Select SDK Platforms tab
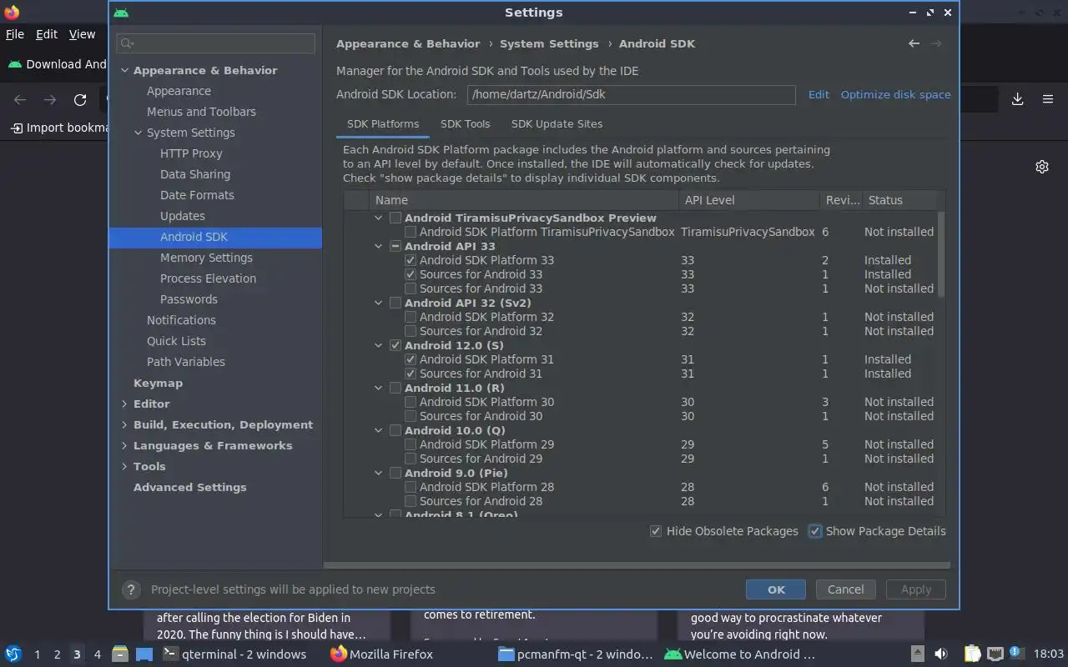Screen dimensions: 1068x667 (x=383, y=123)
